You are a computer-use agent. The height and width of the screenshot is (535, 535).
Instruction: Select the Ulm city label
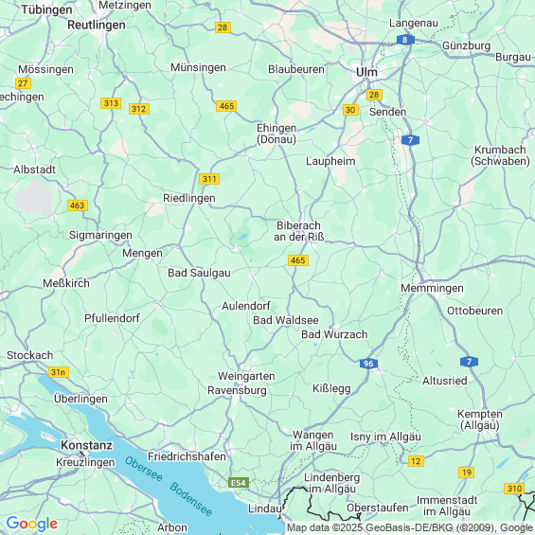366,72
